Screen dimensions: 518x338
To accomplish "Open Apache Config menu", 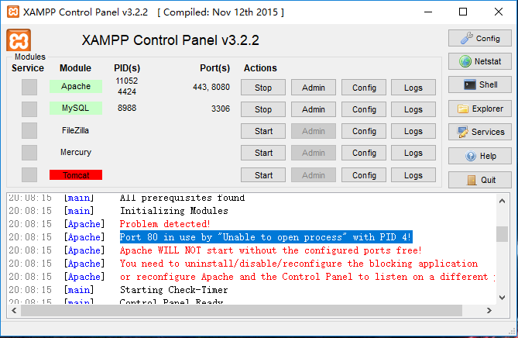I will point(364,88).
